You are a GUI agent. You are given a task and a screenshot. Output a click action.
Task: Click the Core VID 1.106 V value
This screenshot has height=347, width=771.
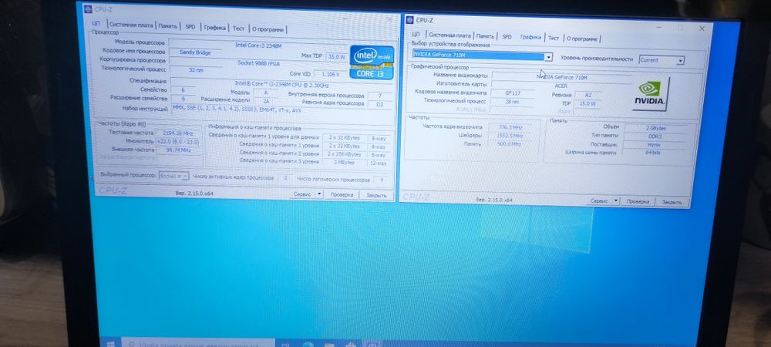pyautogui.click(x=330, y=74)
